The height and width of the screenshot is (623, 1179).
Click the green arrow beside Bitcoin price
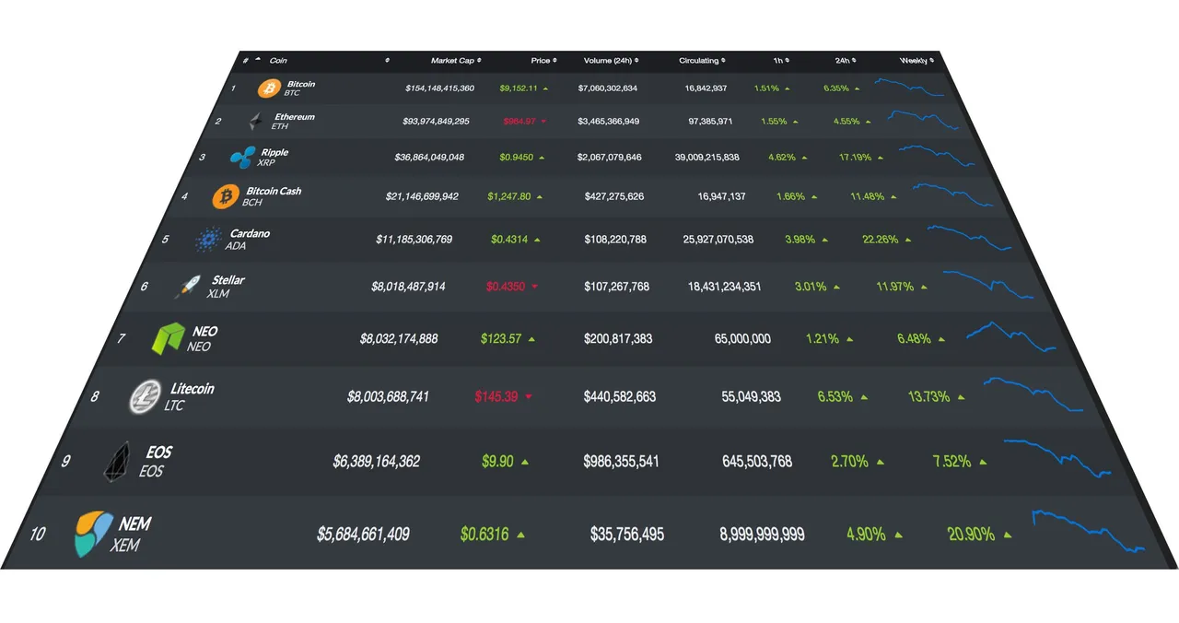(545, 88)
